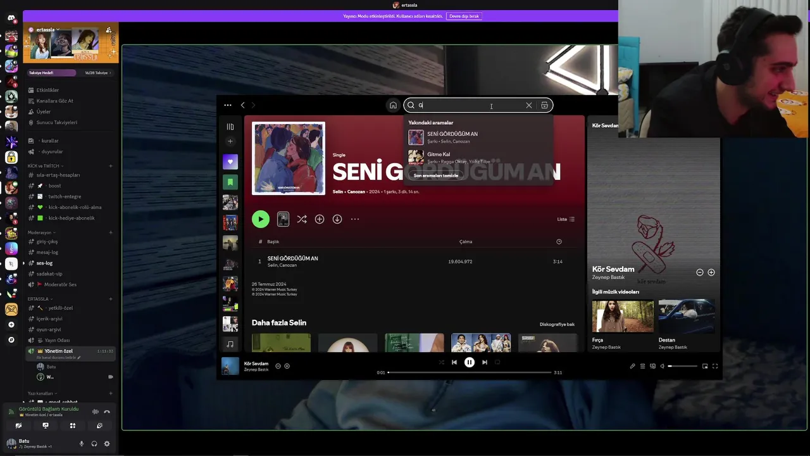The height and width of the screenshot is (456, 810).
Task: Open Kanallara Göz At in Discord
Action: 55,101
